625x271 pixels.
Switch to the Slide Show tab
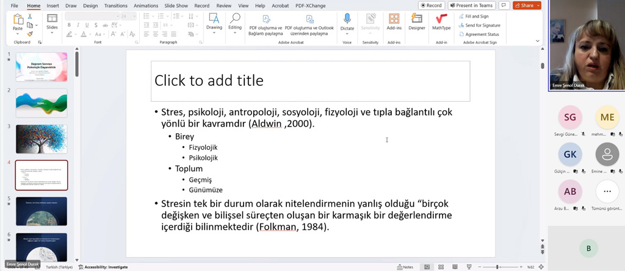pos(176,5)
